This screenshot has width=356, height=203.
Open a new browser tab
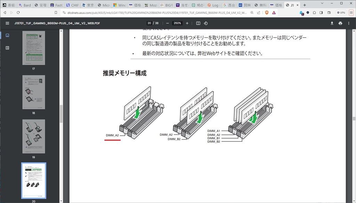(x=305, y=5)
